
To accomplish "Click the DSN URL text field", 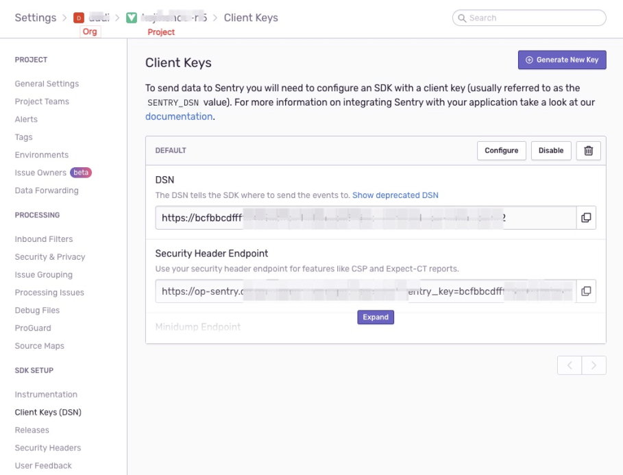I will click(365, 217).
